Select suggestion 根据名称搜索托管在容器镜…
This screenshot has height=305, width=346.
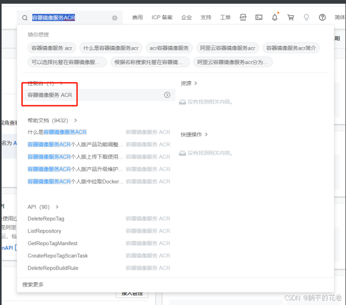(x=150, y=62)
